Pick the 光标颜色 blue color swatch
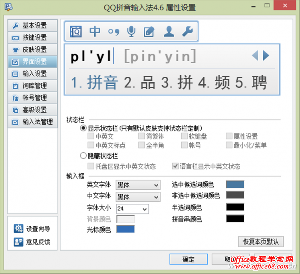 tap(125, 229)
